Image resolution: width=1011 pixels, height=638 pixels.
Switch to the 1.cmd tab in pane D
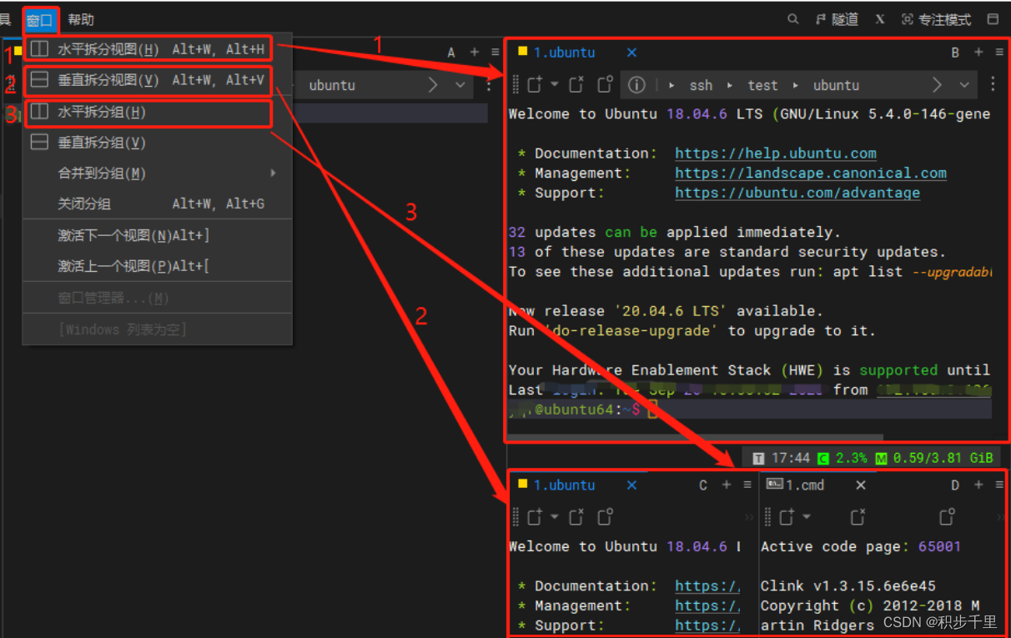tap(804, 485)
